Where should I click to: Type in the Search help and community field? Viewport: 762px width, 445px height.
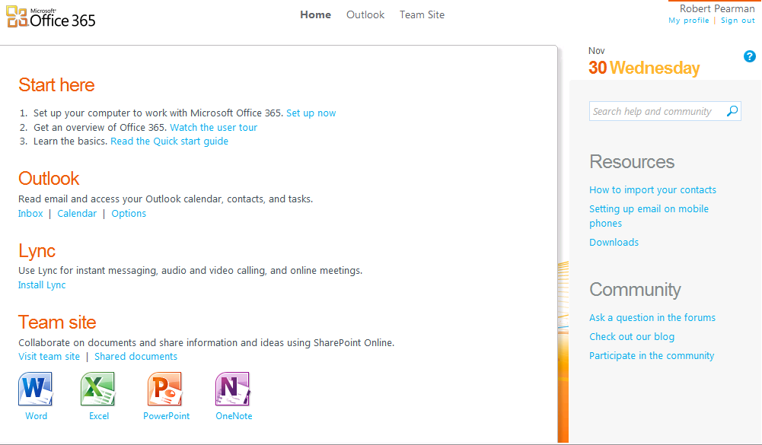655,112
